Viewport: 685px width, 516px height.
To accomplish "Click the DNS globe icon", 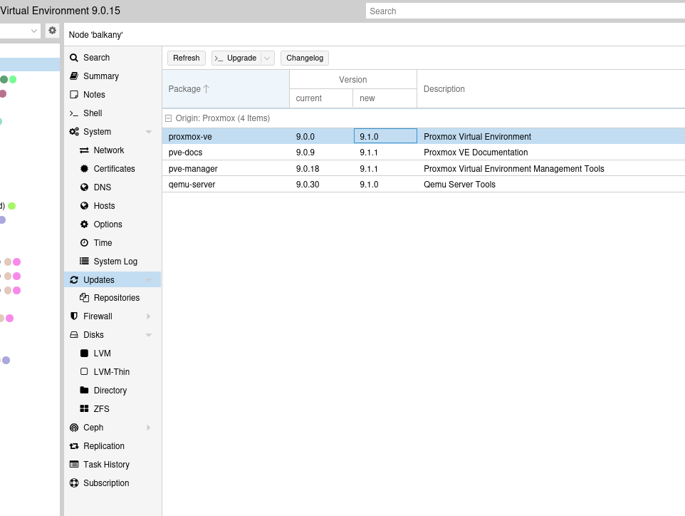I will point(84,187).
